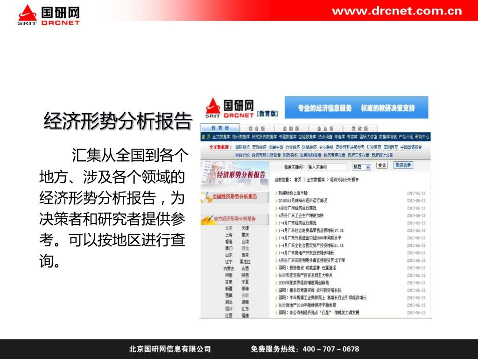478x359 pixels.
Task: Select 全国经济形势分析报告 in the sidebar
Action: click(x=235, y=196)
